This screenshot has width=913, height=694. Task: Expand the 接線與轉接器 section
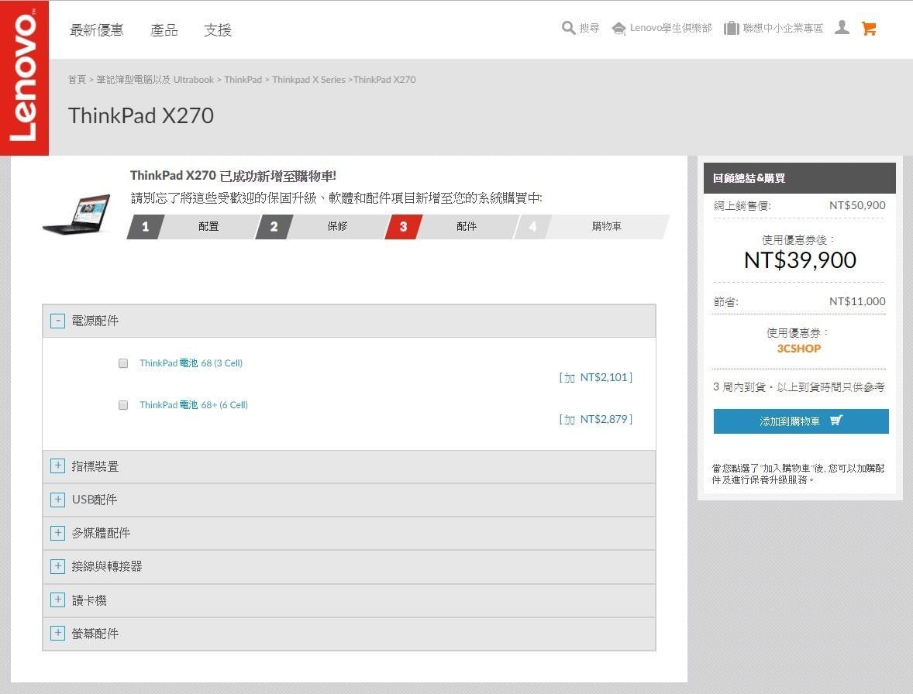(x=57, y=566)
